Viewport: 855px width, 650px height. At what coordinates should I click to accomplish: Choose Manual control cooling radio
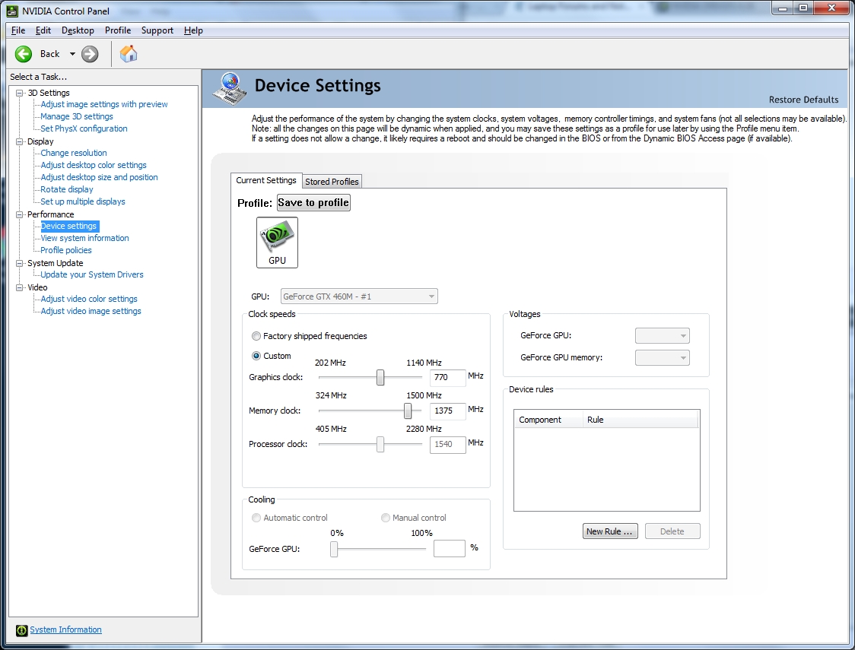386,518
